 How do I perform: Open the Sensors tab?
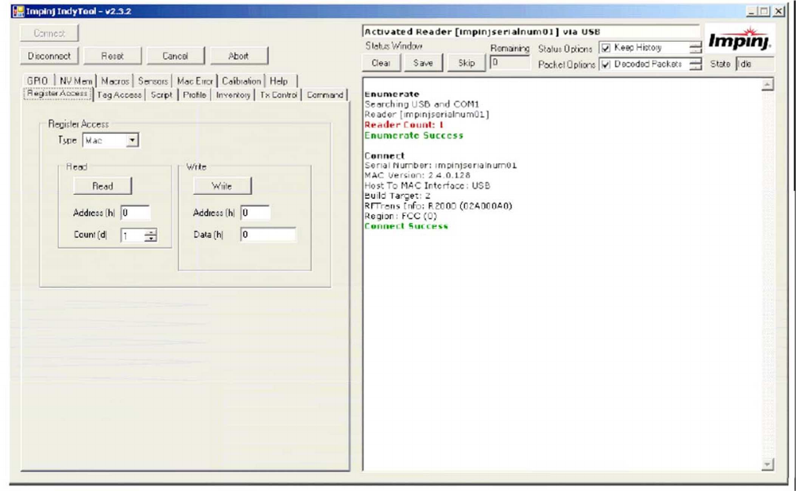[153, 81]
